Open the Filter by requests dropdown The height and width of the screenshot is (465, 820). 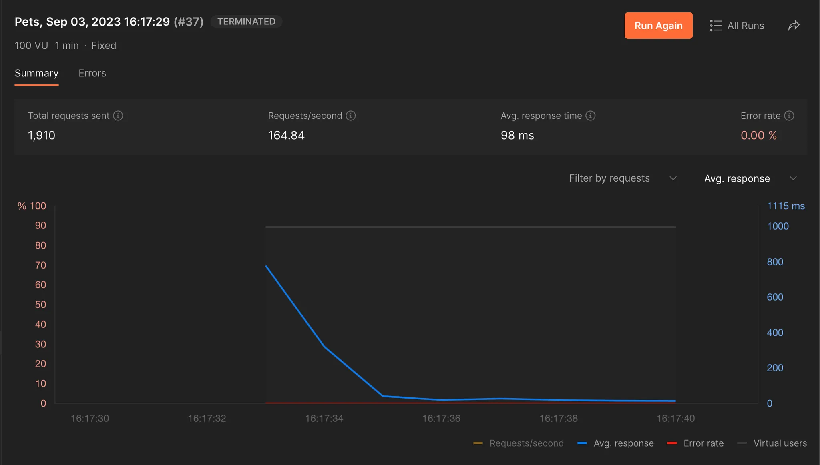click(609, 178)
